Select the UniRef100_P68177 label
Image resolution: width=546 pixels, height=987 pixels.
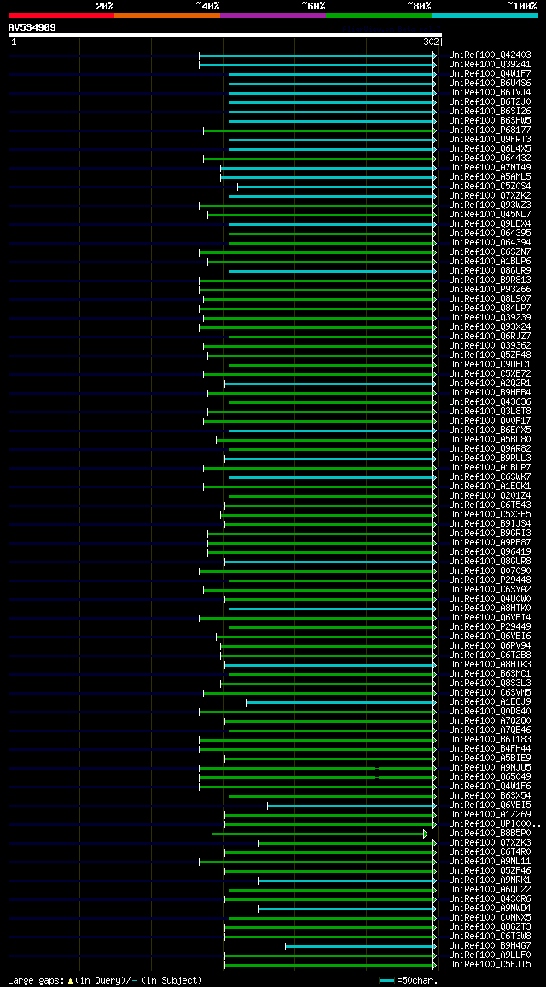coord(490,130)
